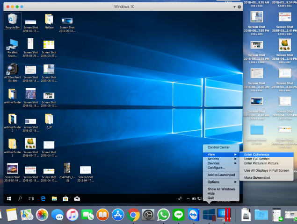Open WhatsApp from the Dock
The image size is (297, 224).
coord(163,215)
